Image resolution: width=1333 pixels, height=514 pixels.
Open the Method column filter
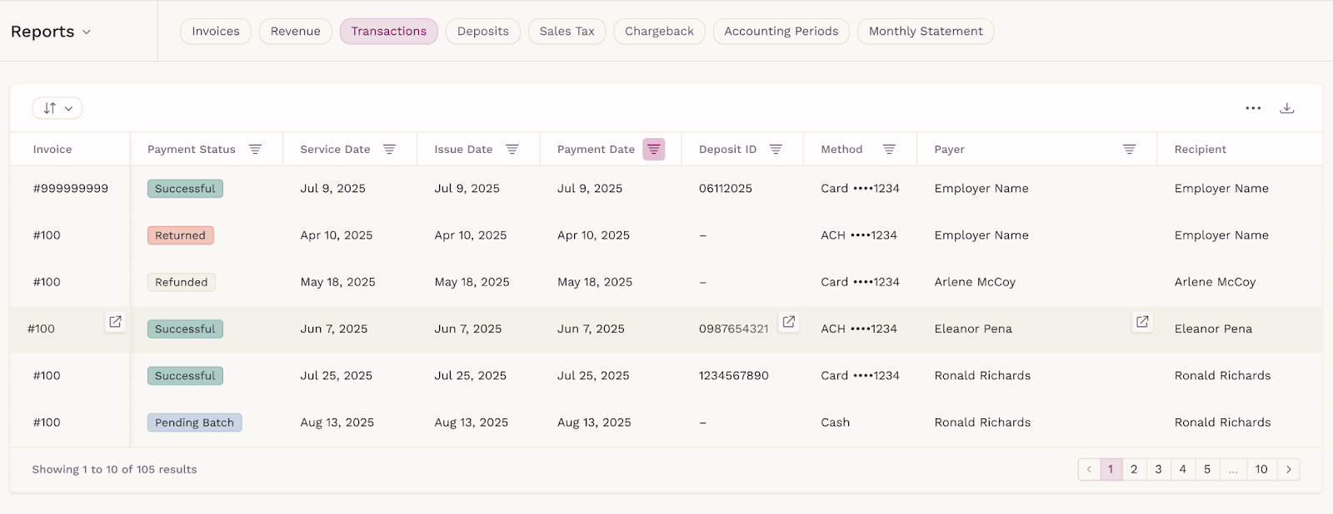889,150
